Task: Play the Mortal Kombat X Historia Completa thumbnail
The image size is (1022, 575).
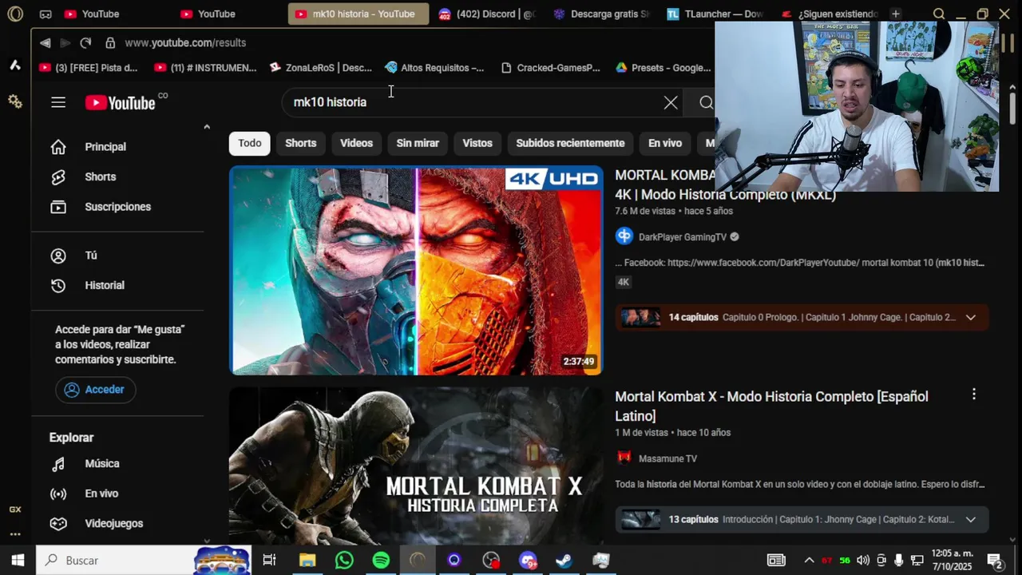Action: click(416, 466)
